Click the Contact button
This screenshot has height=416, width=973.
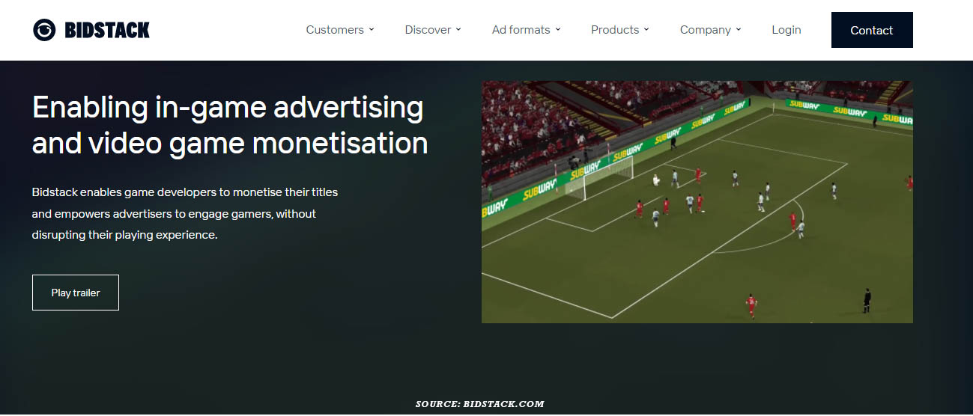click(872, 30)
